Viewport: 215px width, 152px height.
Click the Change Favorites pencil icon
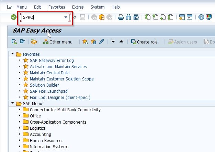(x=102, y=41)
